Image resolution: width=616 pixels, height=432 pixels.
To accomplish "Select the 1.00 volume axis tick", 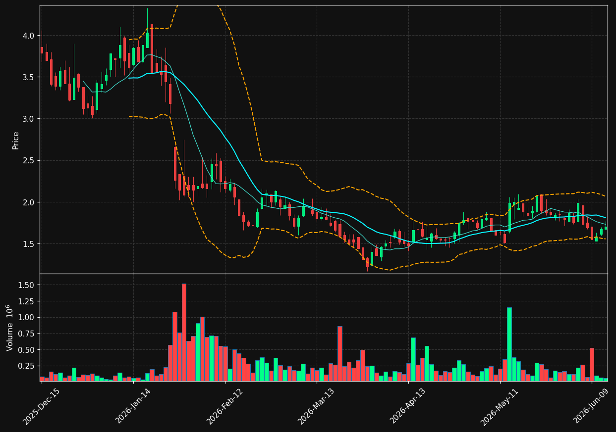I will click(26, 317).
